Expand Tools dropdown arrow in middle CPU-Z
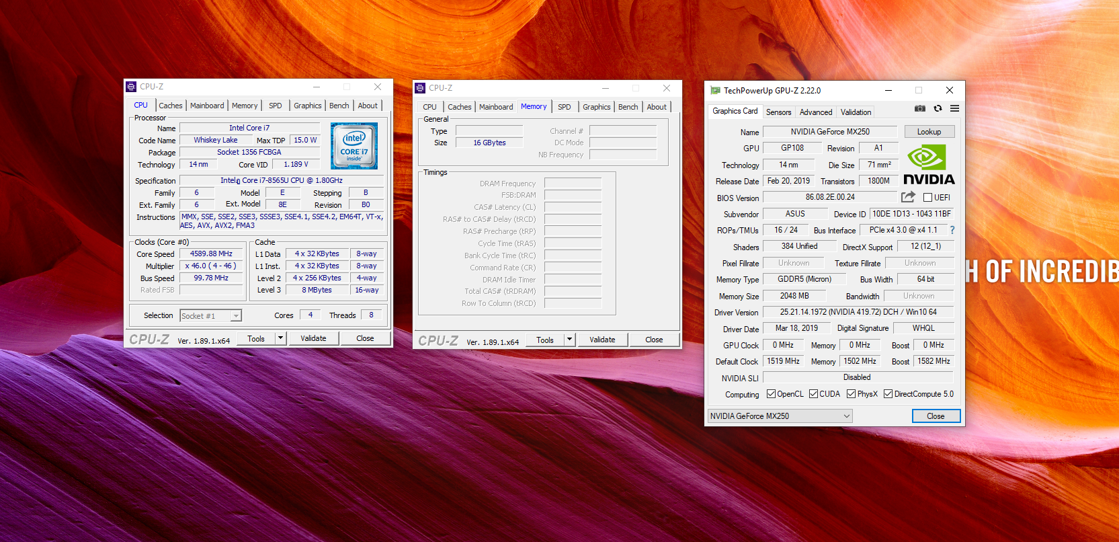 tap(570, 340)
